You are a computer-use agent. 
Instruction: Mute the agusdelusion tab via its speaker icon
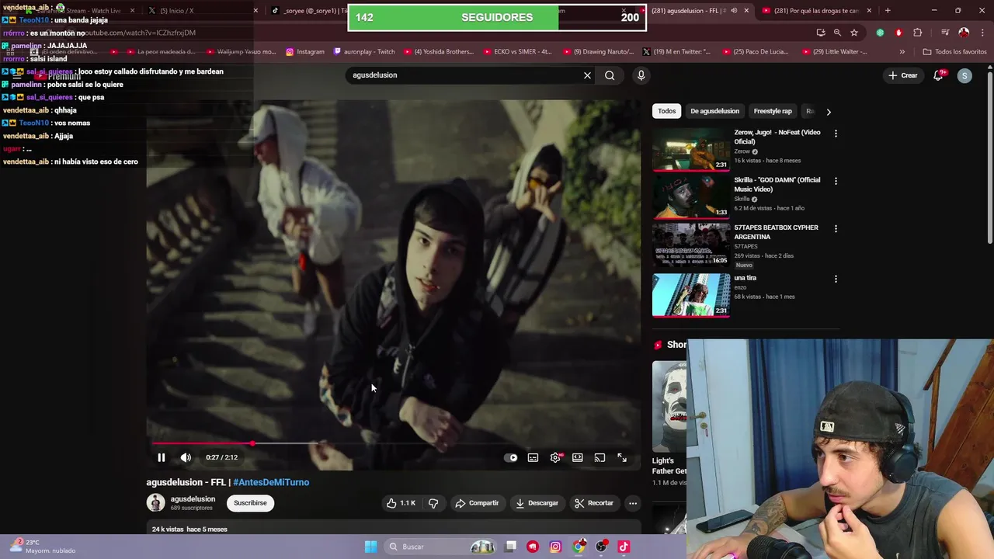(x=734, y=11)
